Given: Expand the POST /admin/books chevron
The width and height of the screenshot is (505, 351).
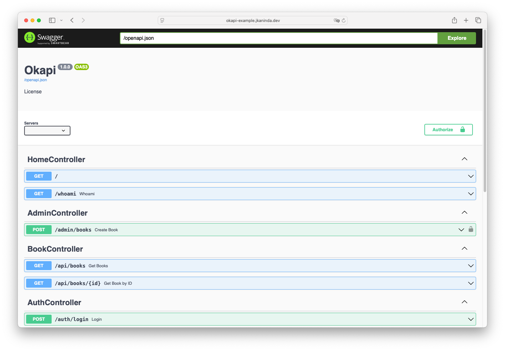Looking at the screenshot, I should click(461, 230).
